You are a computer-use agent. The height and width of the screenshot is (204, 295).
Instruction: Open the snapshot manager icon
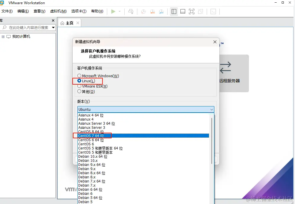tap(161, 11)
